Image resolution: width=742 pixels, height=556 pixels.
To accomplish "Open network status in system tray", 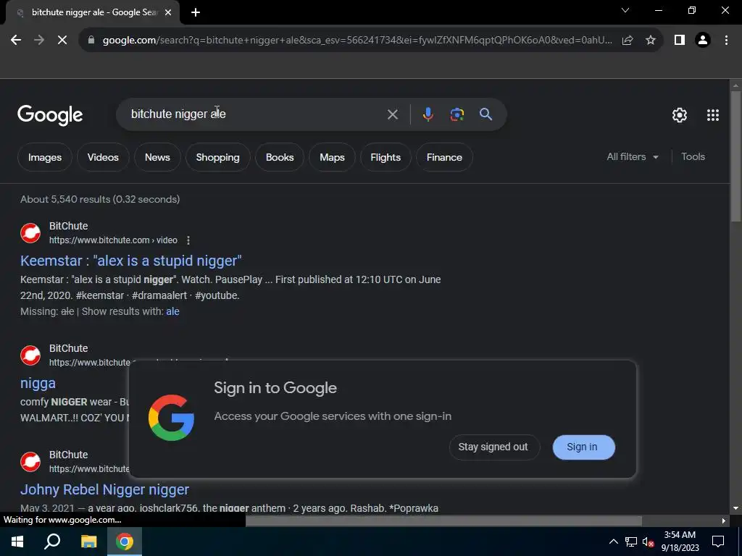I will click(x=631, y=542).
